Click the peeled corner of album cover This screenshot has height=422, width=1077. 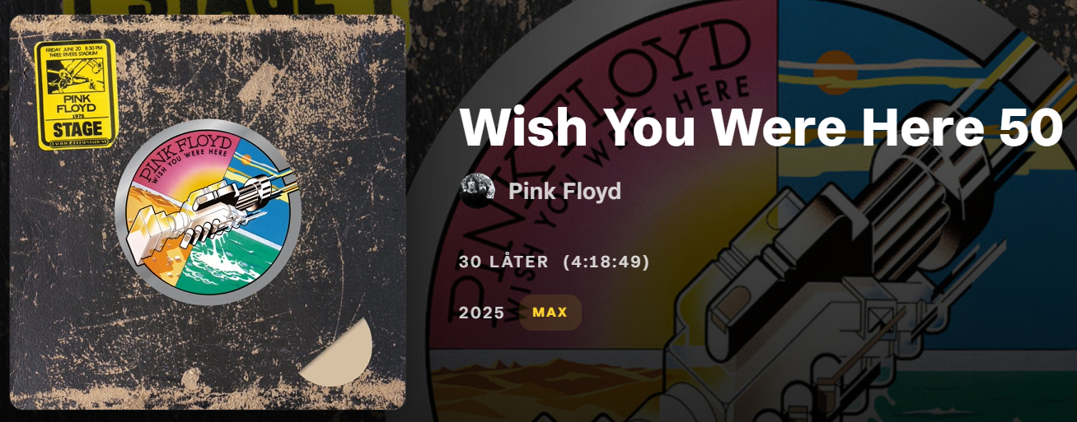[339, 356]
